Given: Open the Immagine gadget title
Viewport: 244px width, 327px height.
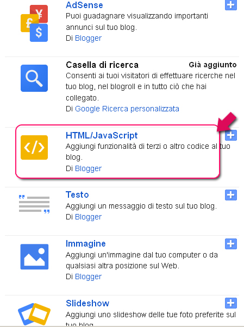Looking at the screenshot, I should (x=85, y=243).
